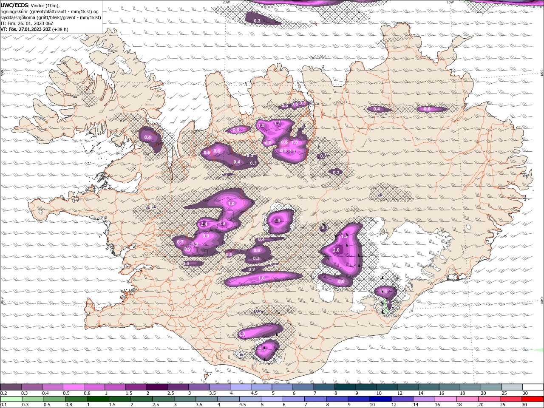Viewport: 544px width, 408px height.
Task: Select the 'VT: Fös. 27.01.2023 20Z (+38 h)' valid-time line
Action: 34,29
